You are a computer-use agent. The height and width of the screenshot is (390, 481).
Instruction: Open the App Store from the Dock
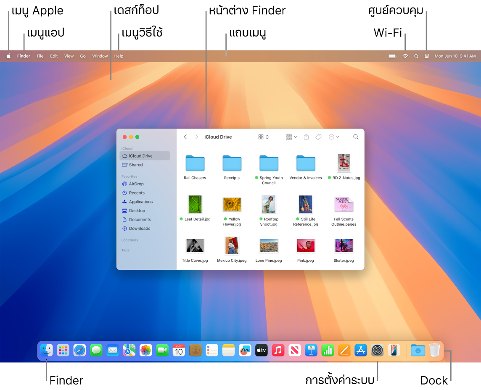[361, 350]
